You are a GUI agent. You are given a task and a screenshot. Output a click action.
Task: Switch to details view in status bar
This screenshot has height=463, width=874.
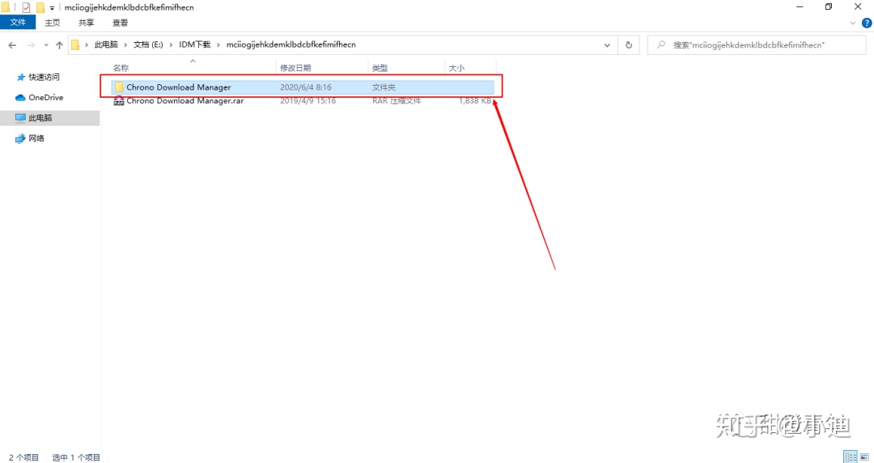pos(850,457)
